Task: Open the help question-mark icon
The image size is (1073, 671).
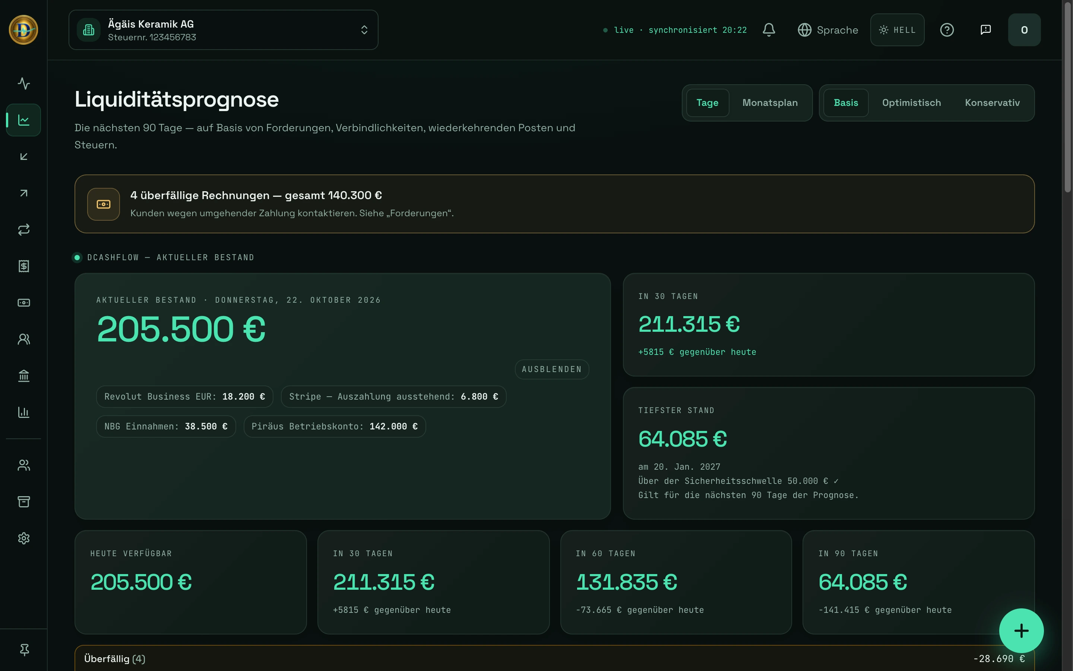Action: 947,30
